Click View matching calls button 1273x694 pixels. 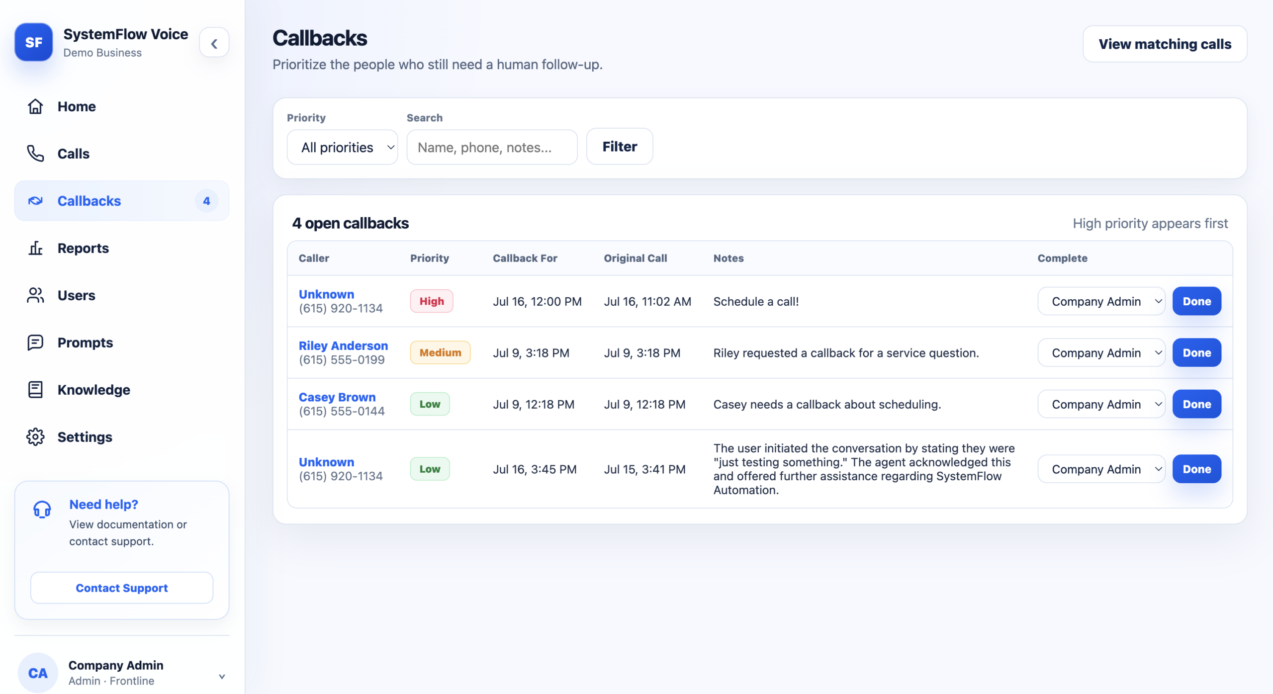click(1165, 44)
